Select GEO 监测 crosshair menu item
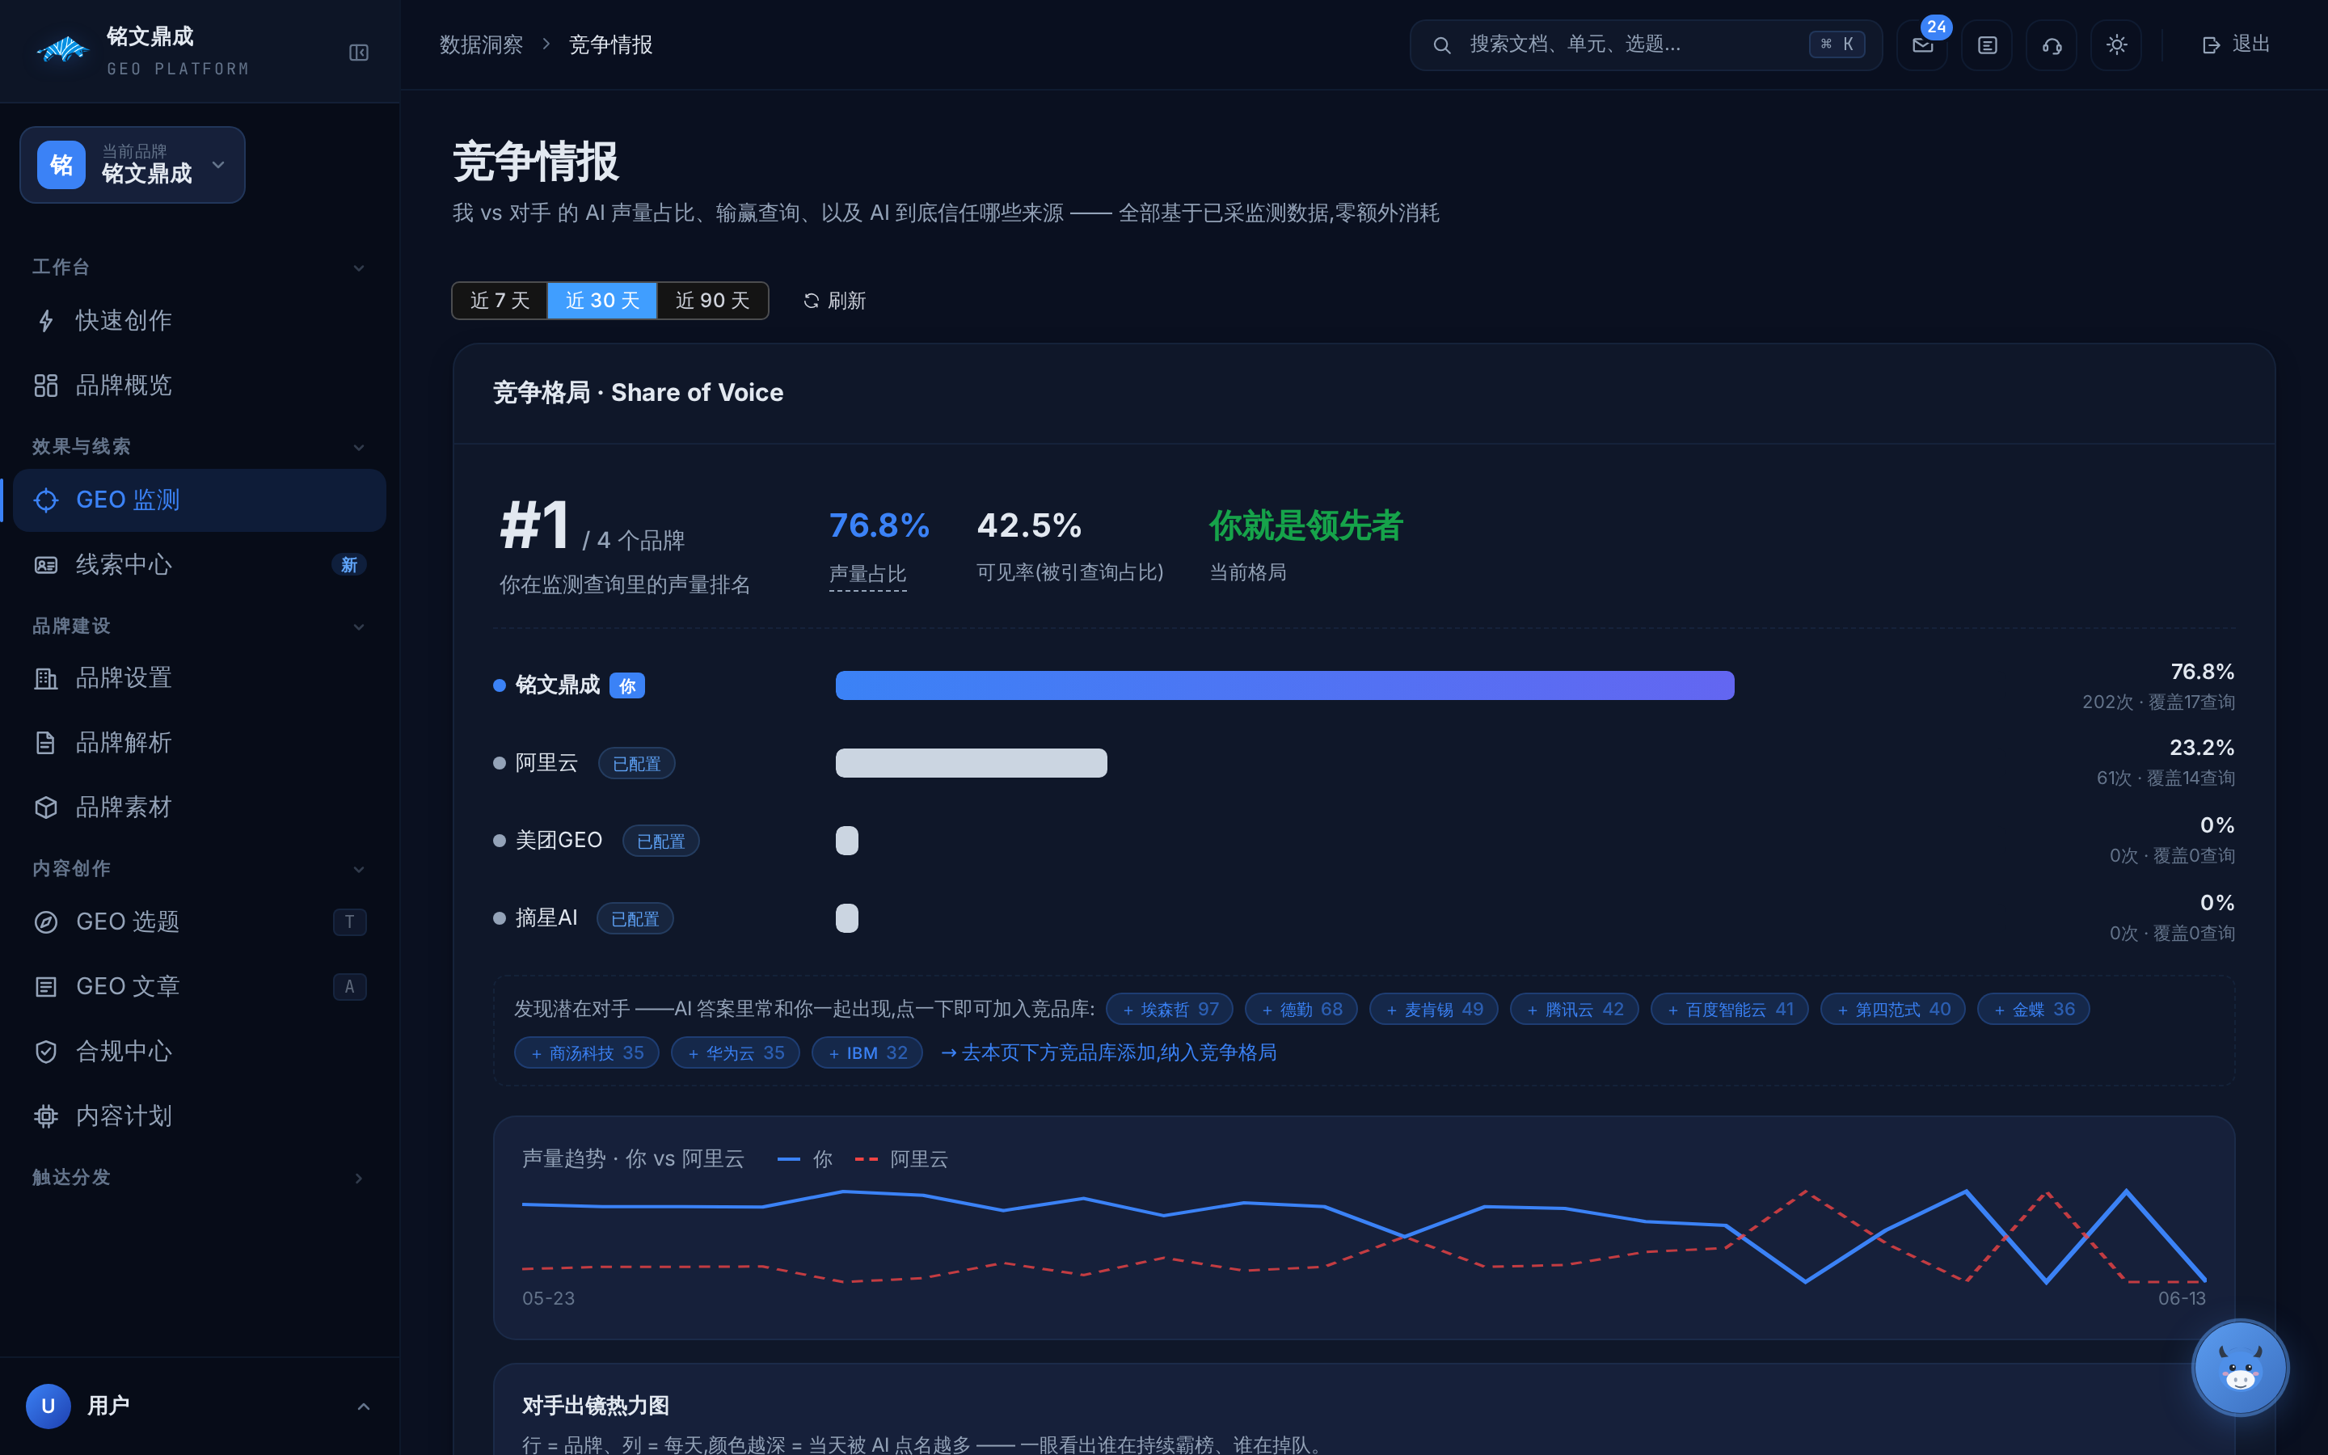2328x1455 pixels. click(x=199, y=500)
